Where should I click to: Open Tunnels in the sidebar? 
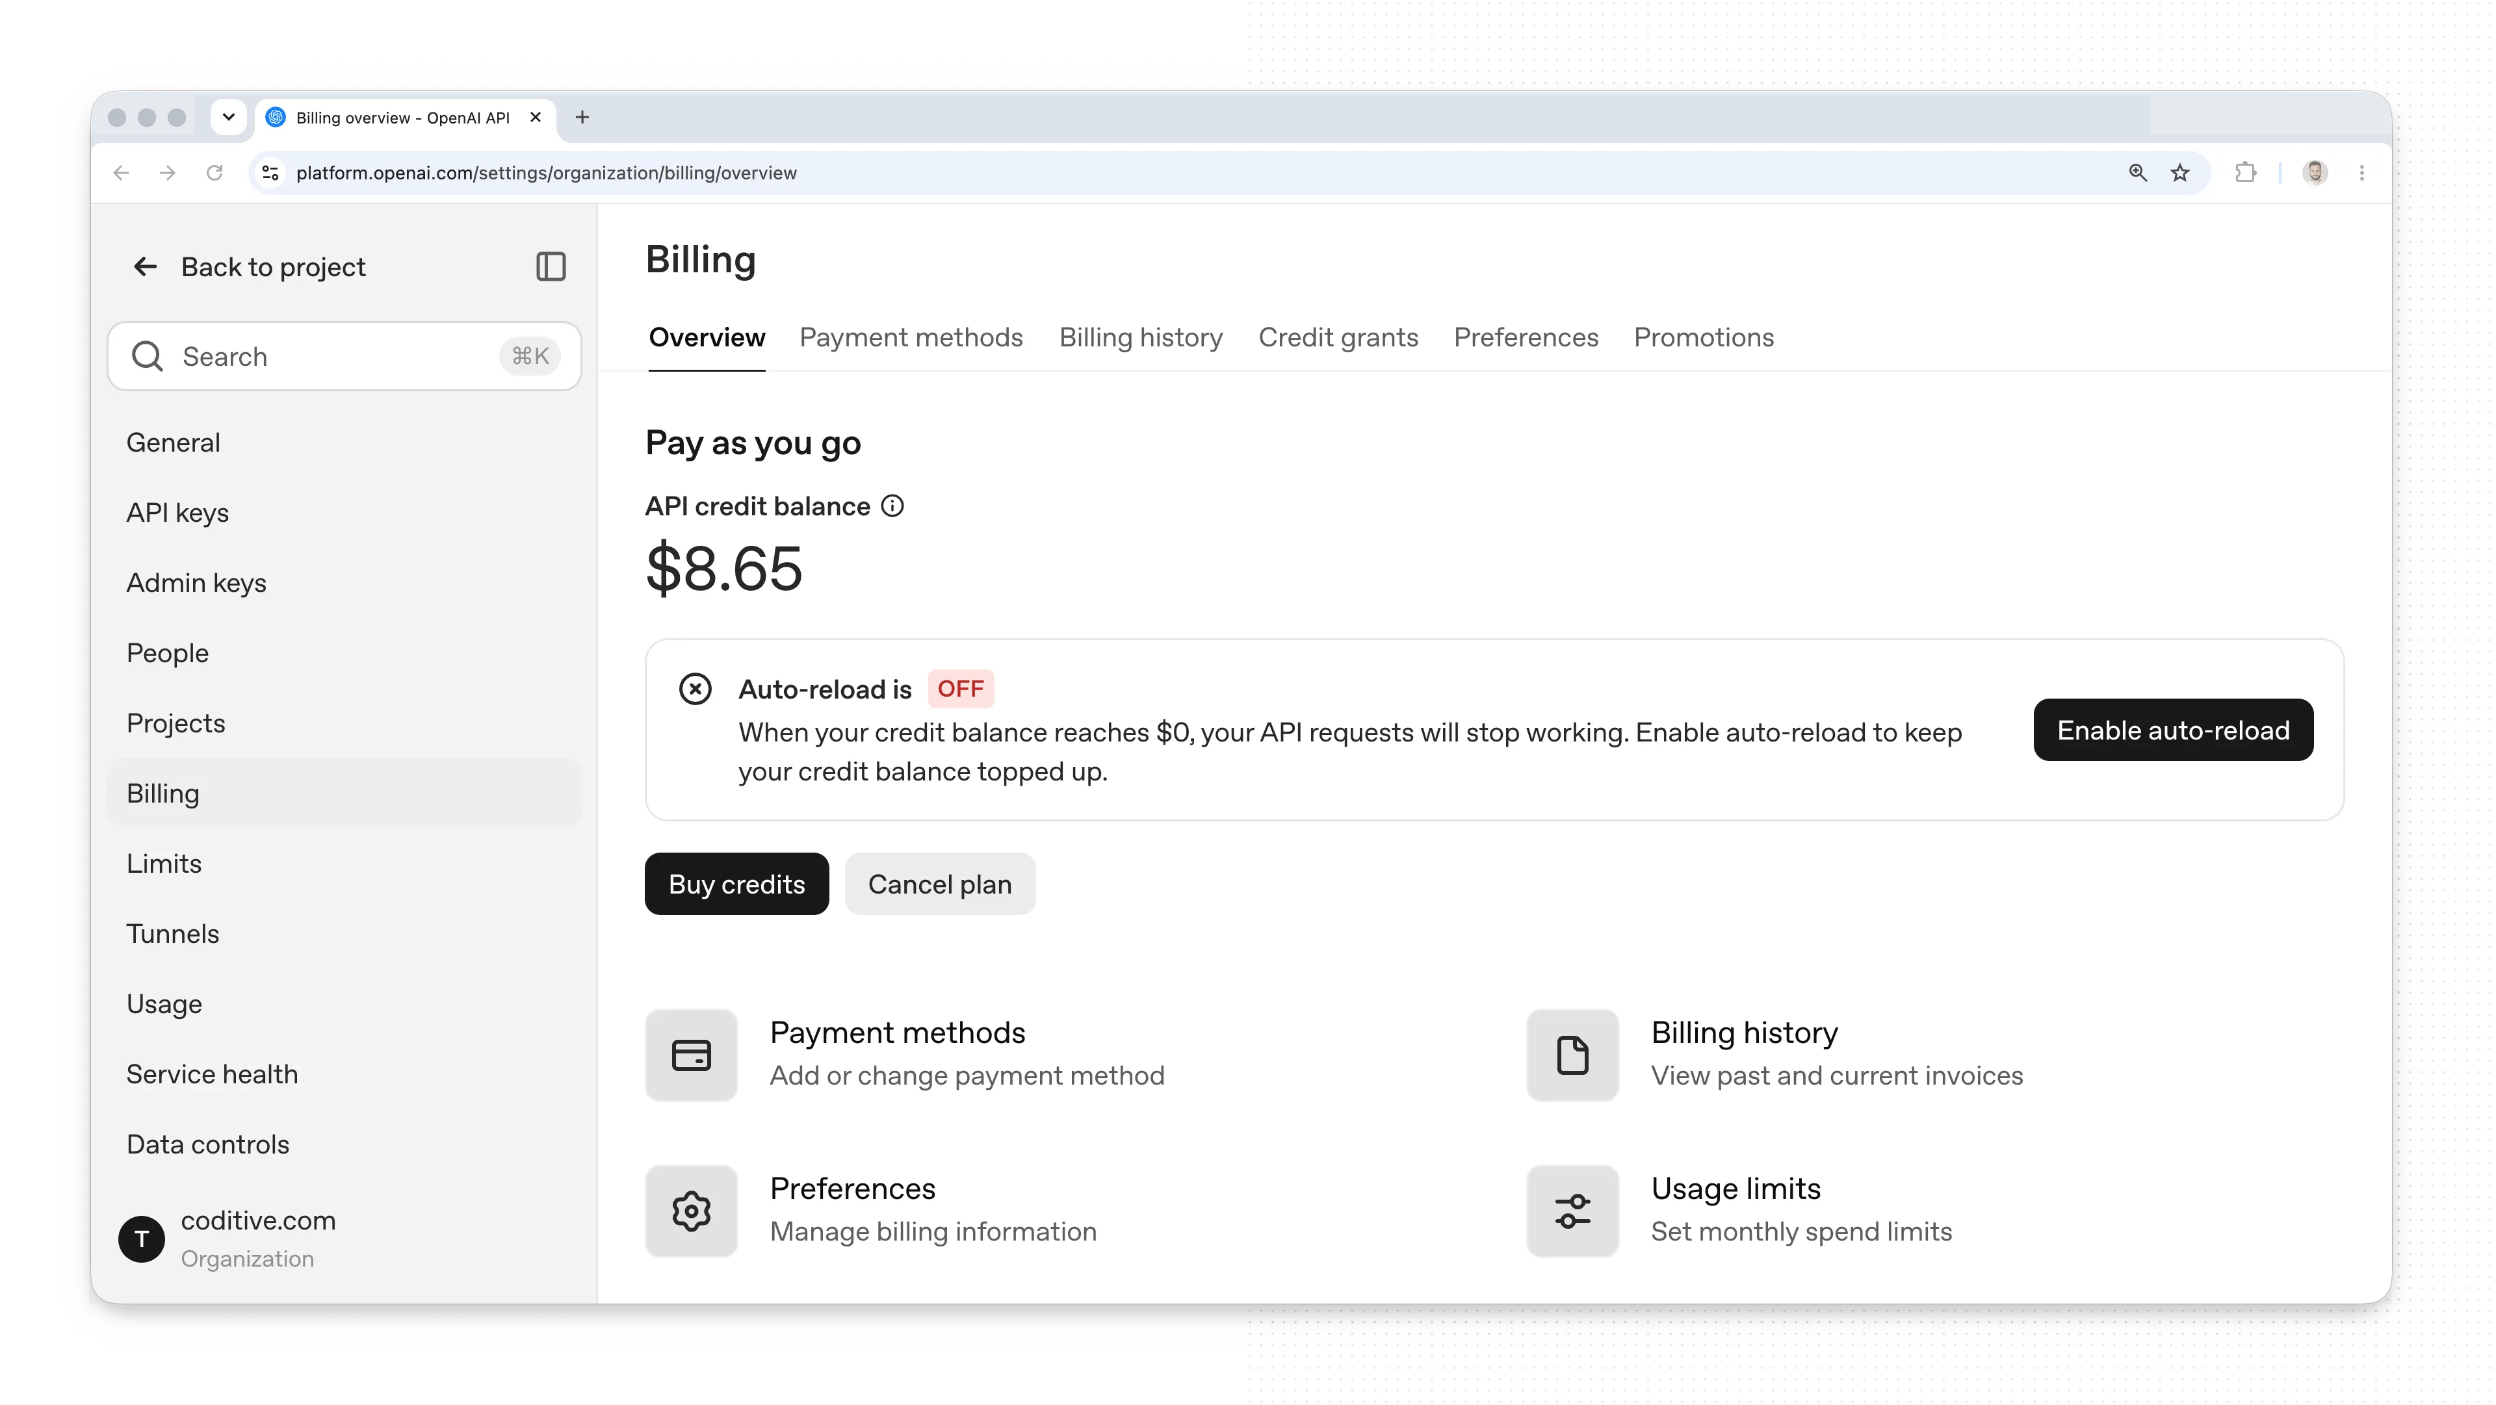tap(345, 933)
